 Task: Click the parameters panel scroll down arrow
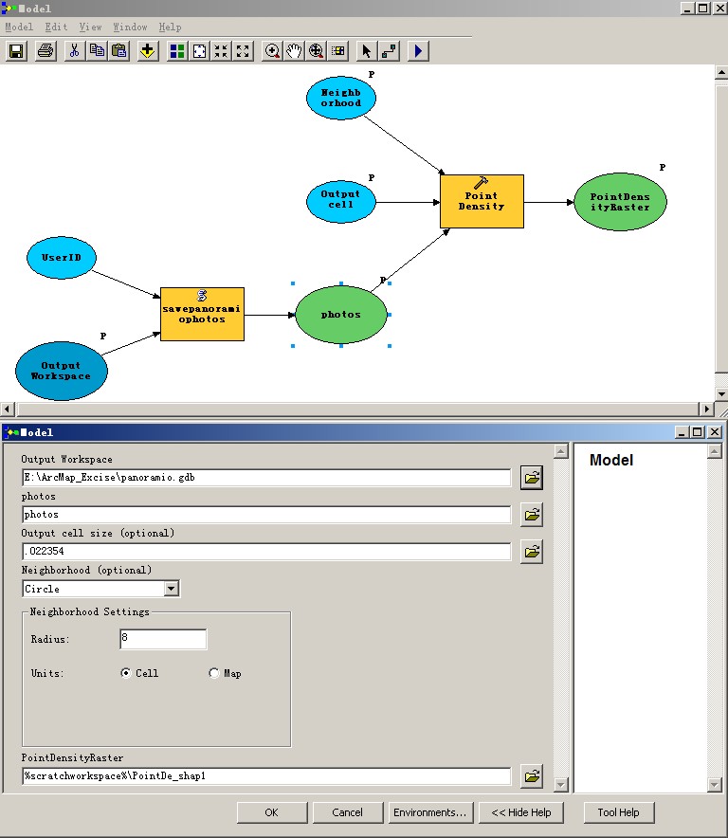pyautogui.click(x=561, y=784)
